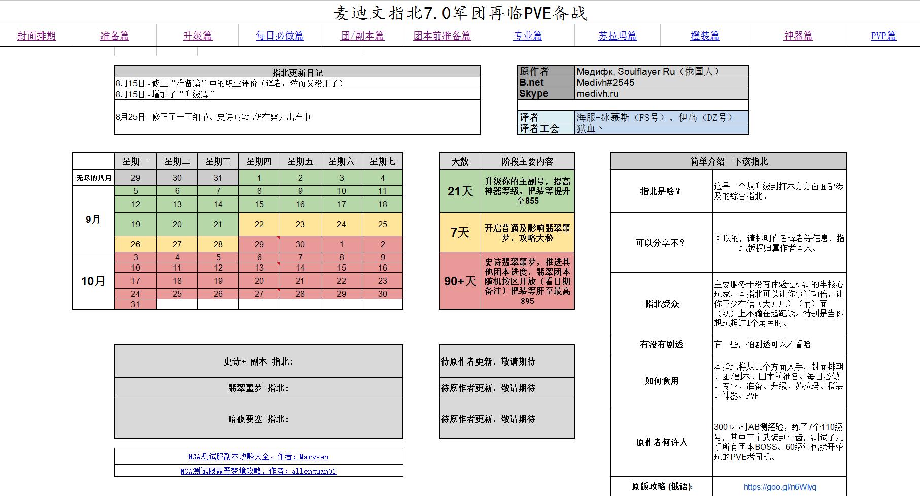
Task: Go to 团本前准备篇 section
Action: [442, 36]
